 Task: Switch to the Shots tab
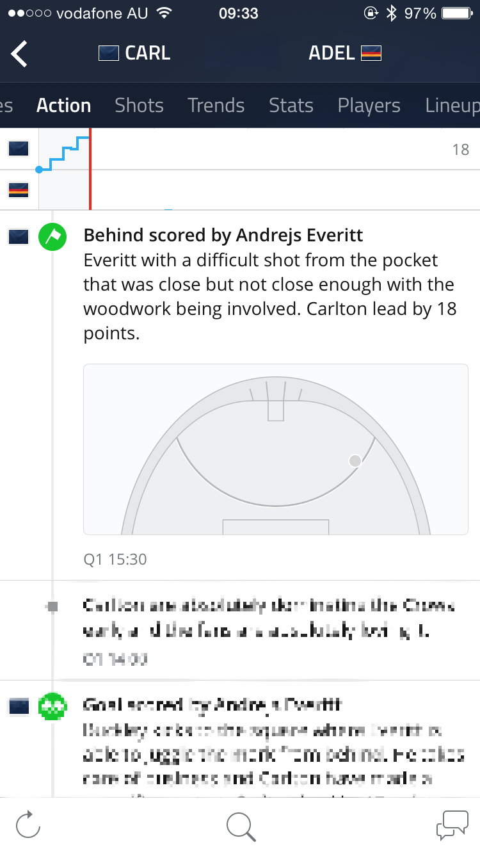tap(139, 106)
